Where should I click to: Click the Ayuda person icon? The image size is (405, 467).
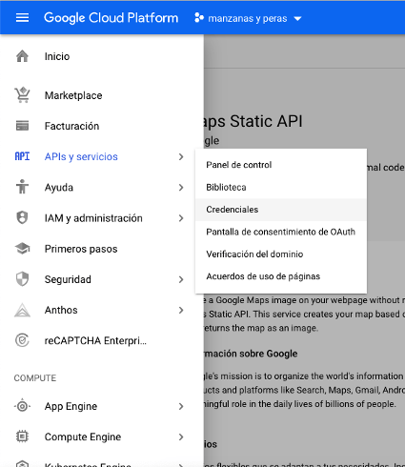pyautogui.click(x=22, y=187)
